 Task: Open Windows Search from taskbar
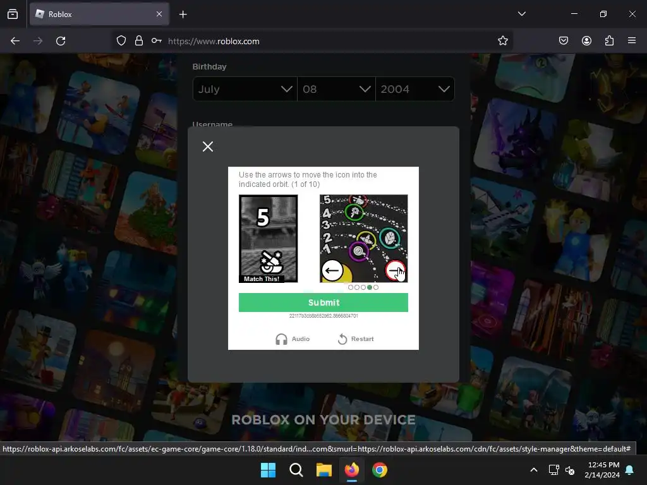click(x=296, y=470)
